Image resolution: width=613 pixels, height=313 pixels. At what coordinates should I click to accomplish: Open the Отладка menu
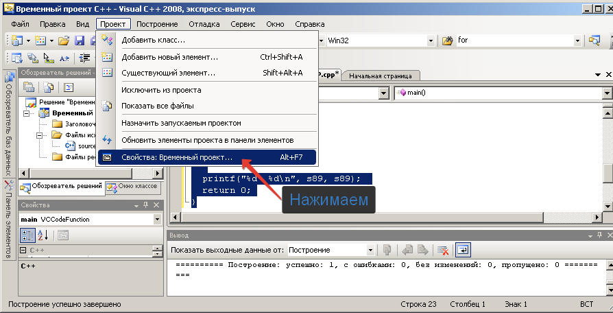(x=204, y=24)
